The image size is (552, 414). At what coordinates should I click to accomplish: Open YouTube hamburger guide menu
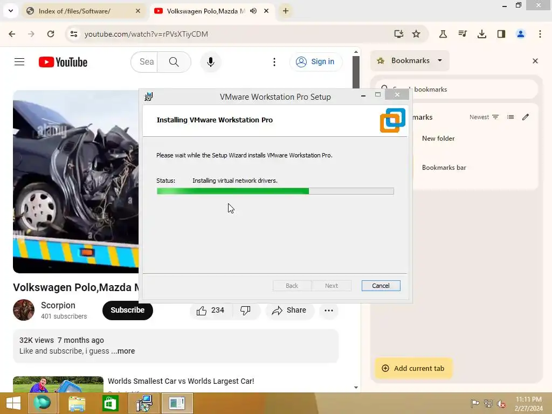tap(19, 62)
